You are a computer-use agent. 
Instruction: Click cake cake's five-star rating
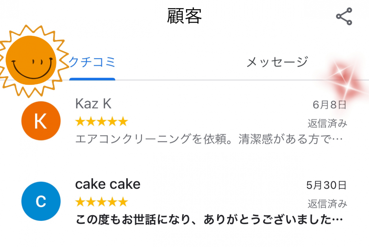pyautogui.click(x=101, y=202)
